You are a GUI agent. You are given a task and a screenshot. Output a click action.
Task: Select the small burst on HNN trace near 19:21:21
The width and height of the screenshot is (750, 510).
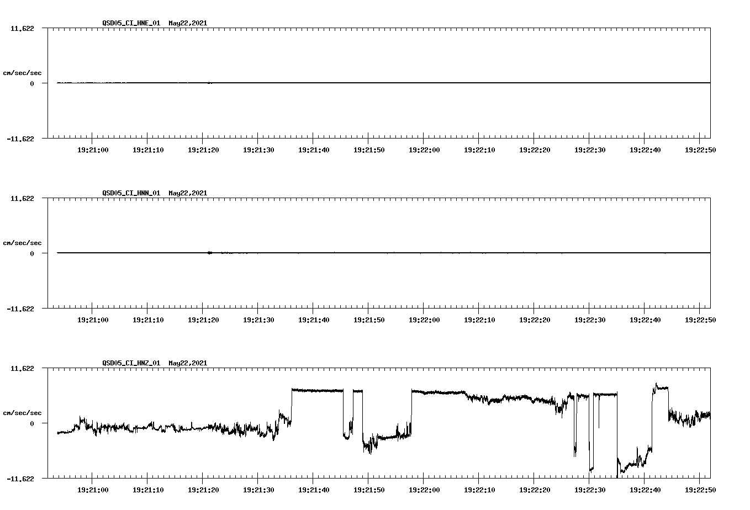(x=209, y=253)
